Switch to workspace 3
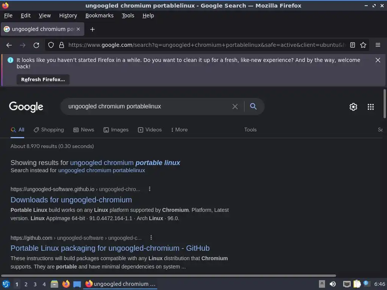The width and height of the screenshot is (387, 290). click(35, 284)
